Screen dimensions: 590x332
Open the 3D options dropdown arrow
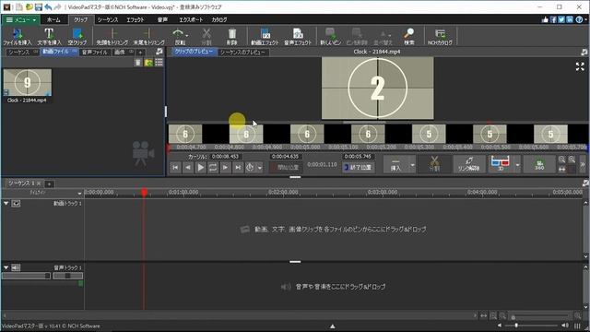click(517, 164)
